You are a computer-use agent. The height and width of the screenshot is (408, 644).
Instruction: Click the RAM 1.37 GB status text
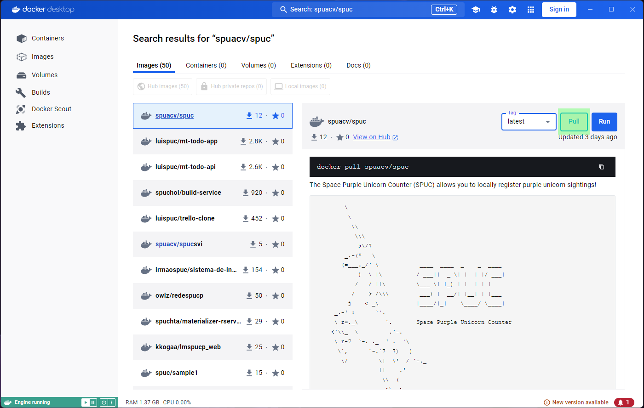(x=142, y=402)
